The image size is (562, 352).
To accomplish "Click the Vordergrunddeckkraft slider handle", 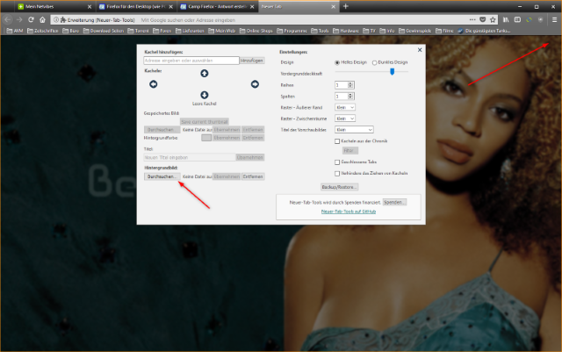I will 393,72.
